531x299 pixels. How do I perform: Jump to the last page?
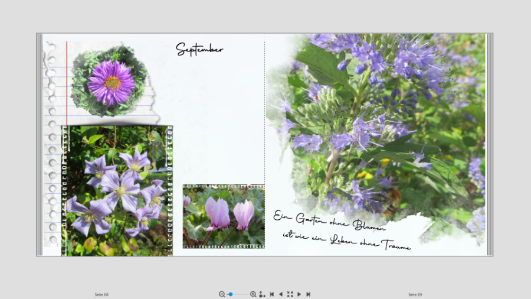308,294
